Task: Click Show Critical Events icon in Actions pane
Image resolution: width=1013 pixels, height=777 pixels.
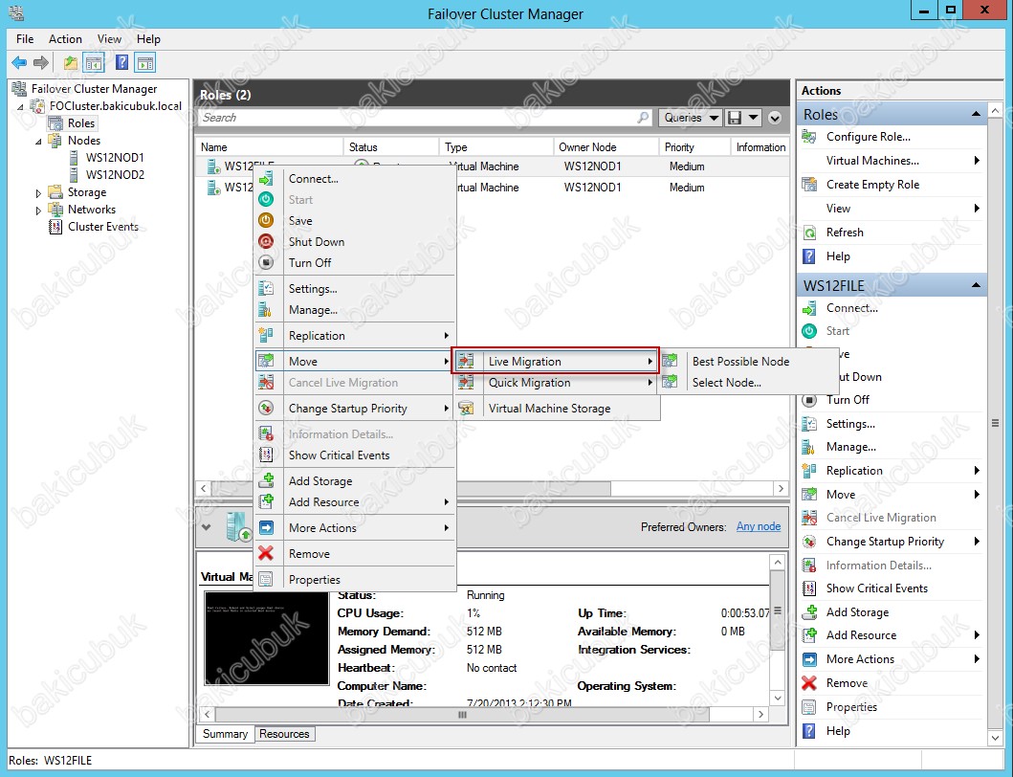Action: [809, 588]
